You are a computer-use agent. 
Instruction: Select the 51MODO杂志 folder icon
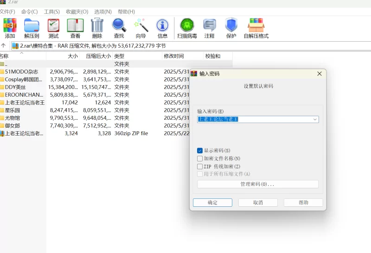pos(2,72)
